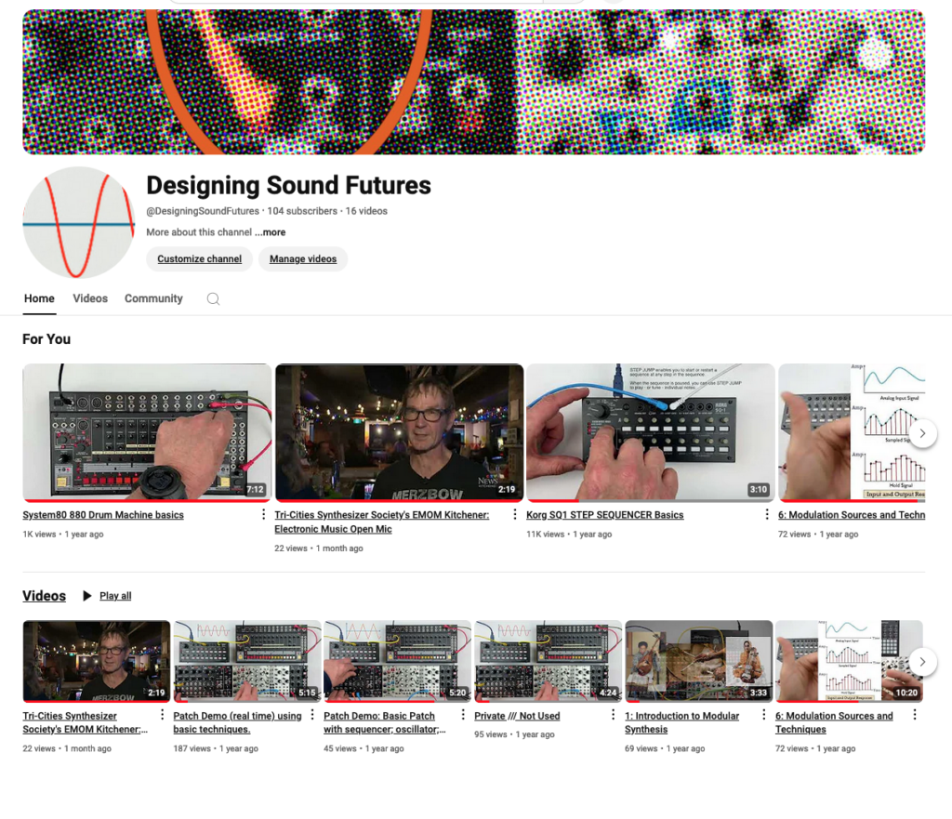952x819 pixels.
Task: Open Korg SQ1 STEP SEQUENCER Basics title link
Action: pos(604,515)
